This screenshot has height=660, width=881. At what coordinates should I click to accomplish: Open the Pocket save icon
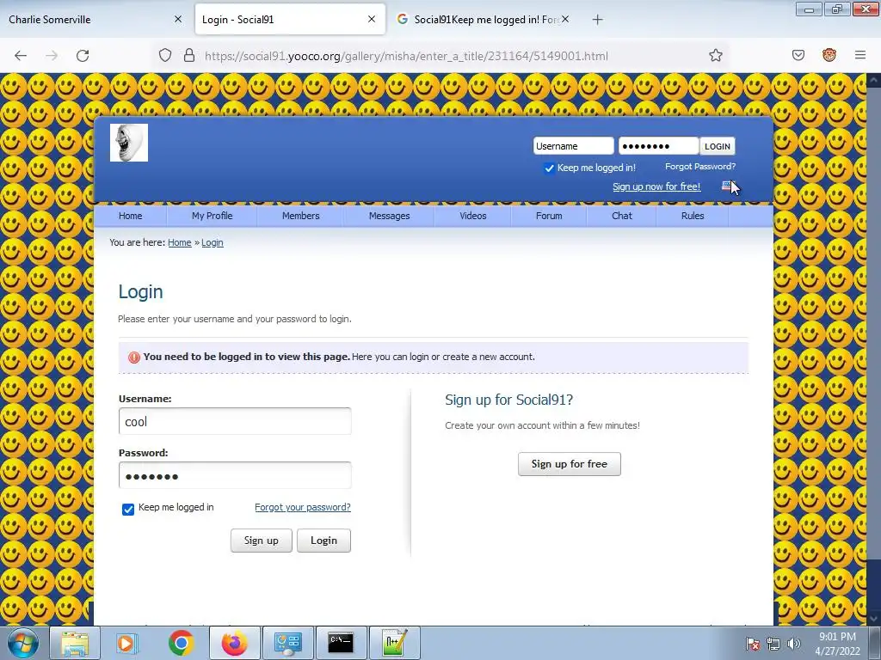coord(798,55)
